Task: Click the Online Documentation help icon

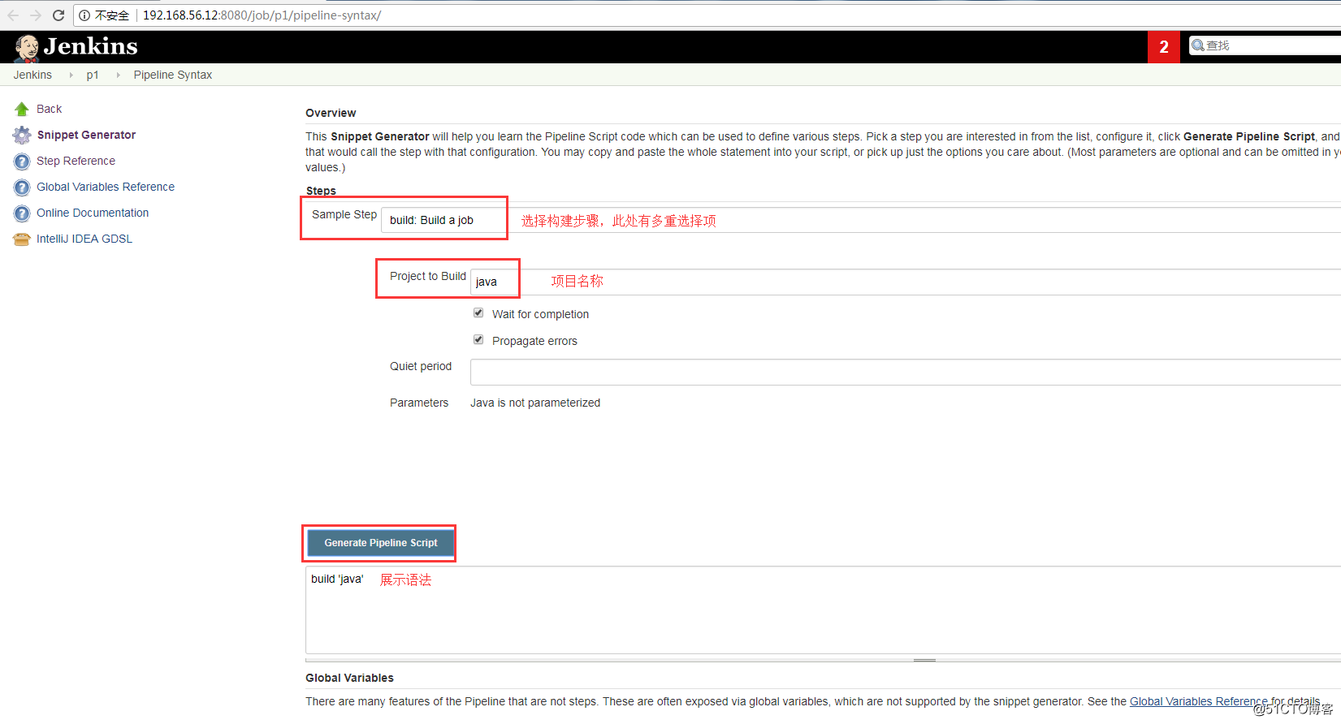Action: point(22,213)
